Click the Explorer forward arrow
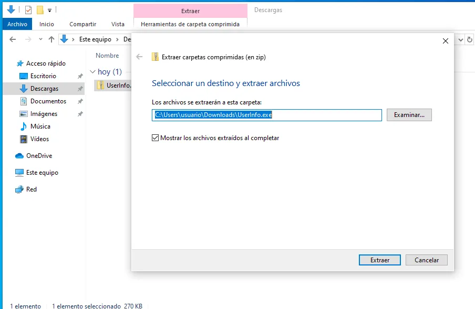The height and width of the screenshot is (309, 475). click(x=28, y=39)
